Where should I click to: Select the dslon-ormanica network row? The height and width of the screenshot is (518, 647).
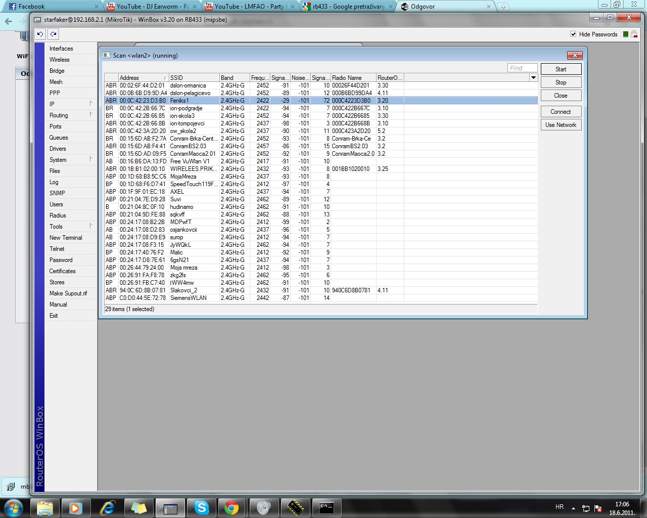click(x=320, y=85)
